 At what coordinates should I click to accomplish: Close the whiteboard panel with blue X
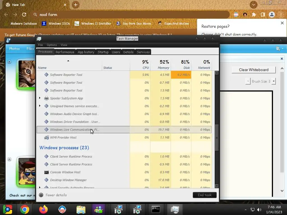pyautogui.click(x=282, y=59)
